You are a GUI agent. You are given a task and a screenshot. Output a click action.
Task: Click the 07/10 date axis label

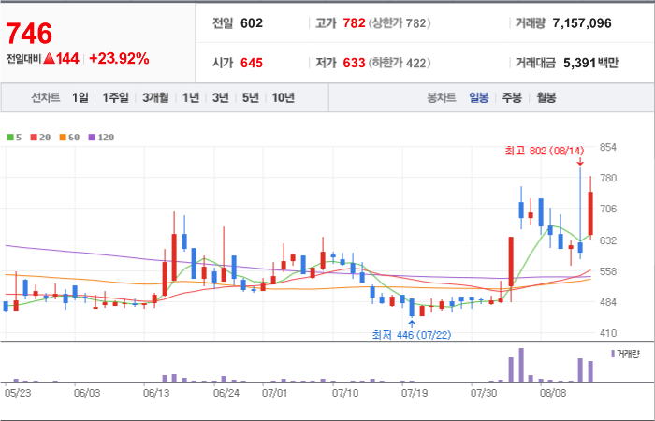tap(345, 393)
